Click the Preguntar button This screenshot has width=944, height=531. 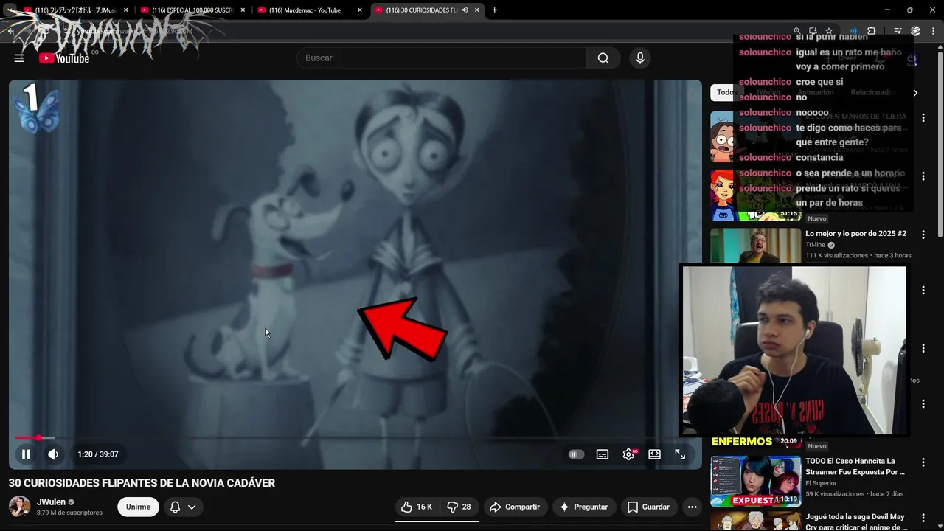(x=583, y=507)
